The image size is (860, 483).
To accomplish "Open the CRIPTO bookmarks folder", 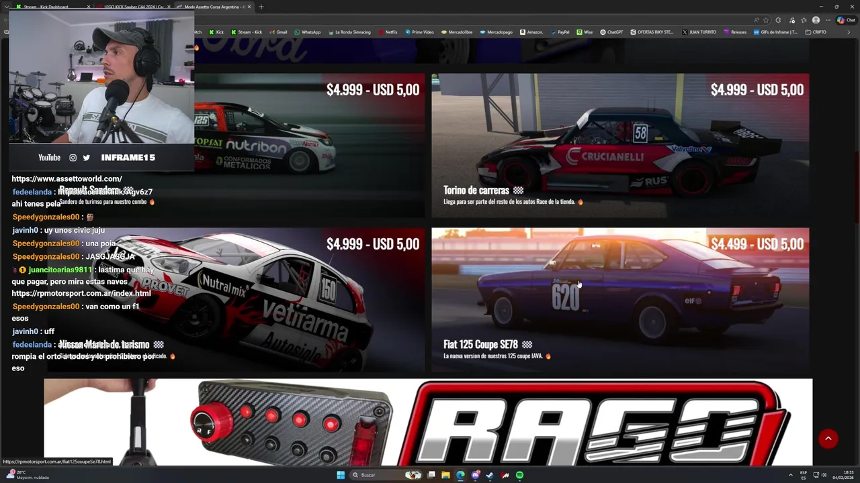I will coord(816,32).
